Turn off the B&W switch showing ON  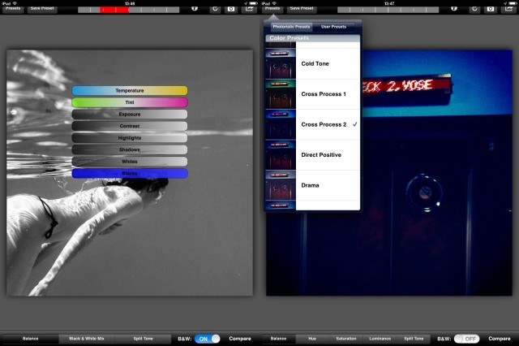208,338
